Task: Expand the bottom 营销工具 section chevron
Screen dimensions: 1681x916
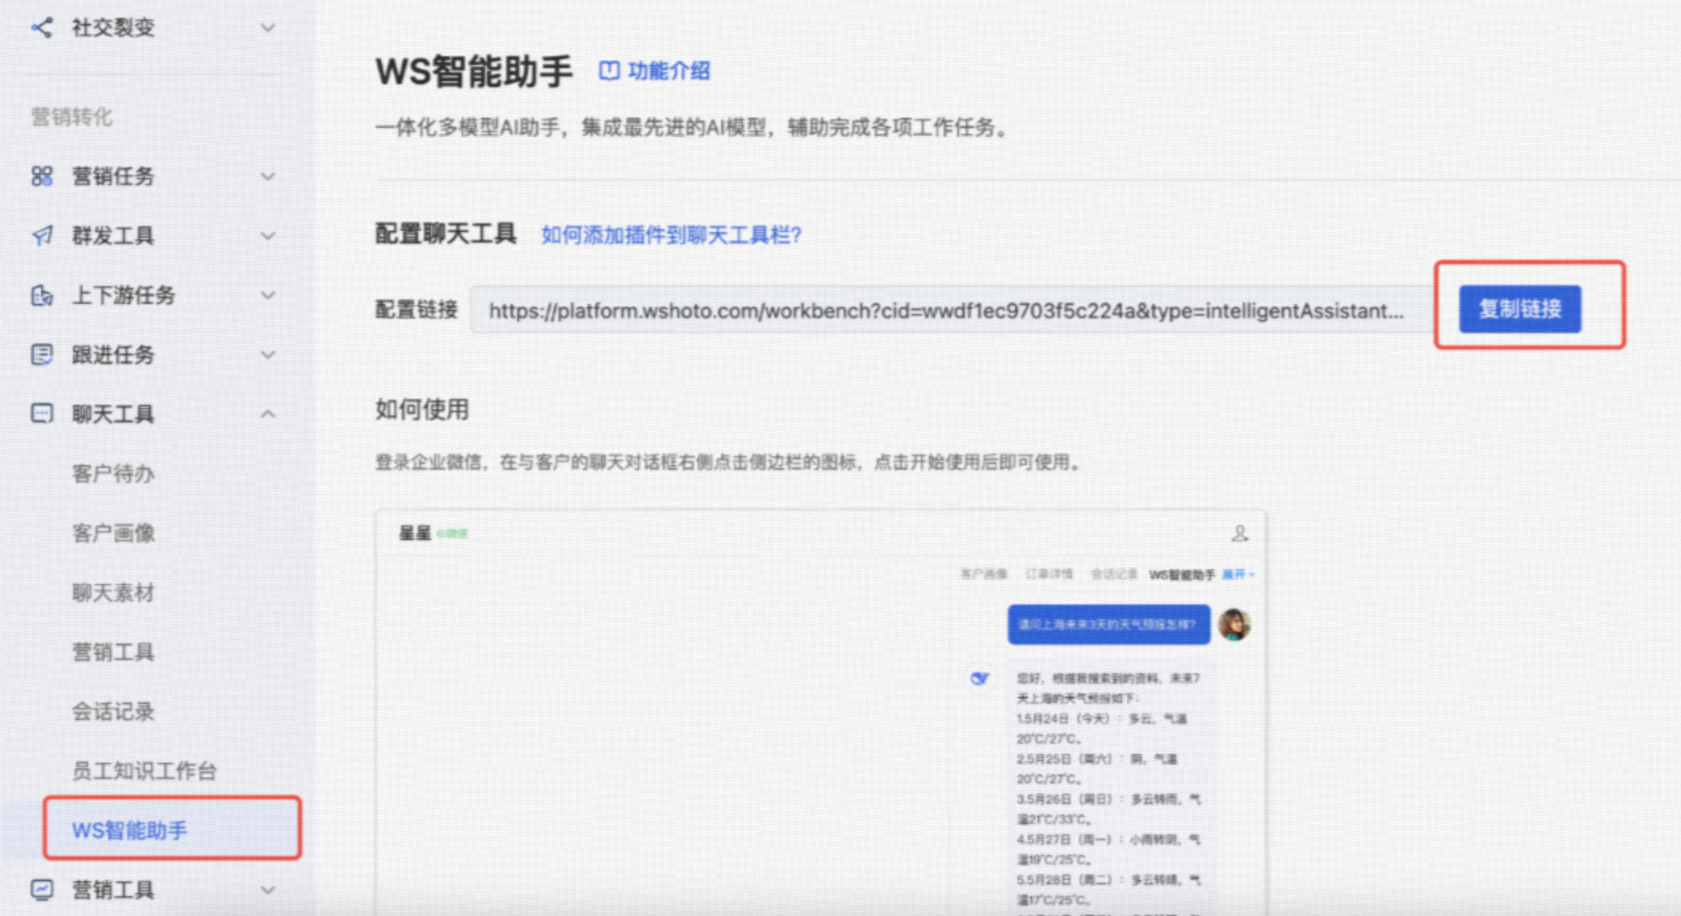Action: (x=268, y=889)
